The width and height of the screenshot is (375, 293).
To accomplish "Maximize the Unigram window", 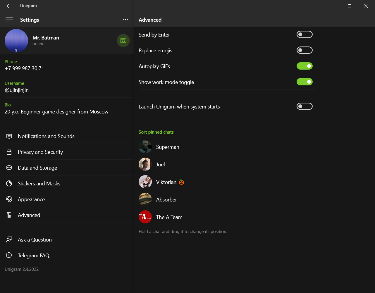I will click(x=349, y=6).
